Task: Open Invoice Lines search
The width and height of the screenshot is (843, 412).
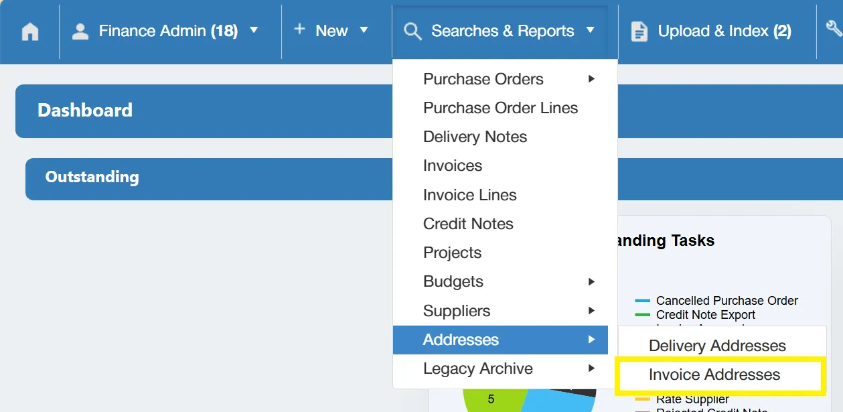Action: [500, 195]
